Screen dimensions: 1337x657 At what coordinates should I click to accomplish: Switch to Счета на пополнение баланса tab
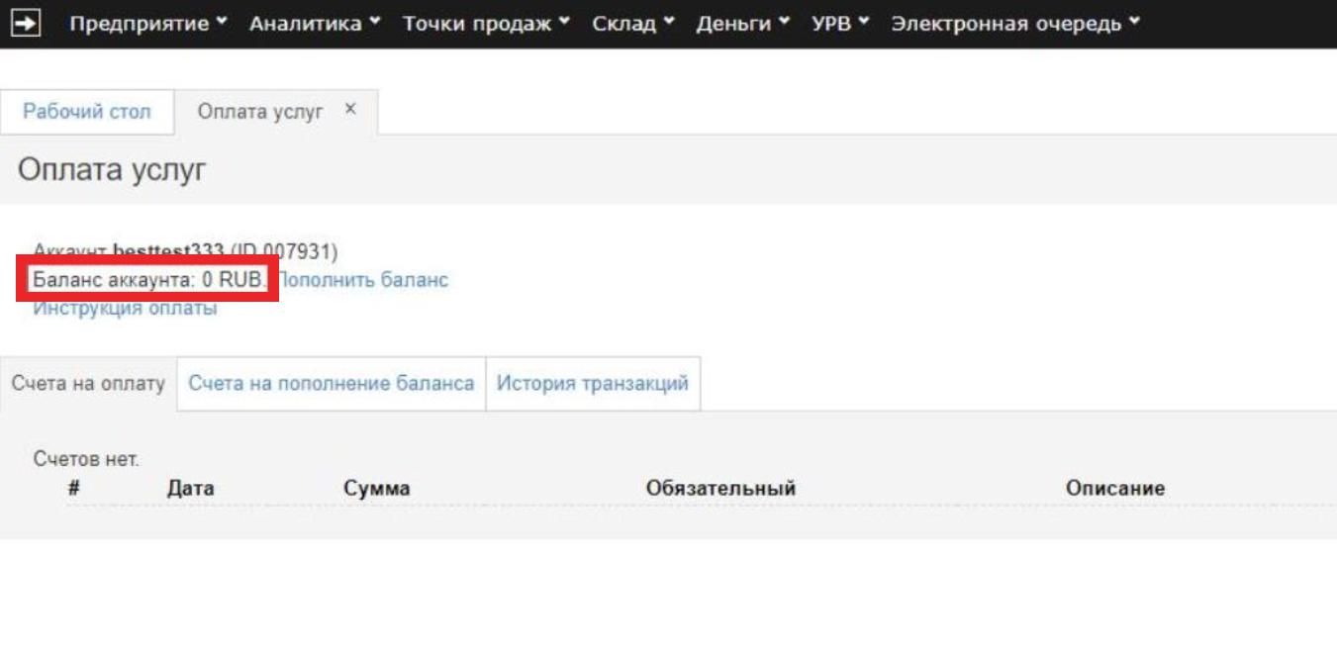[x=331, y=384]
